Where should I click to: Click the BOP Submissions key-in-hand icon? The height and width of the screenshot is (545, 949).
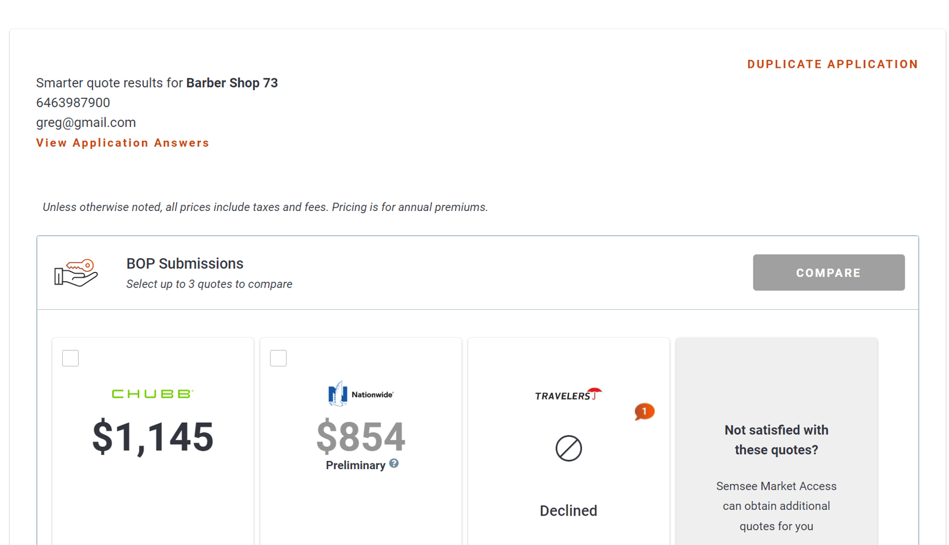76,272
